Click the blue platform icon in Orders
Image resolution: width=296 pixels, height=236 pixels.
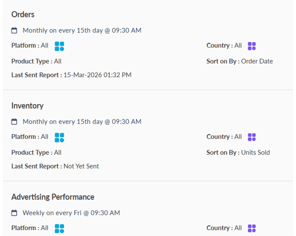pos(60,46)
